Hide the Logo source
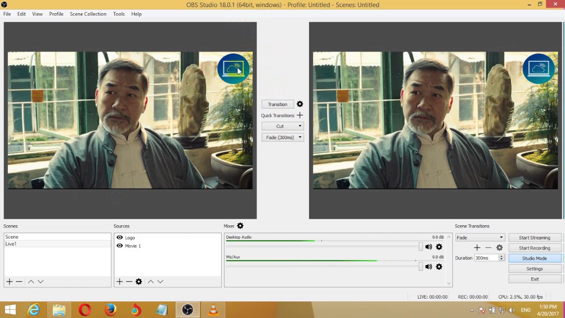The height and width of the screenshot is (318, 565). (x=120, y=237)
